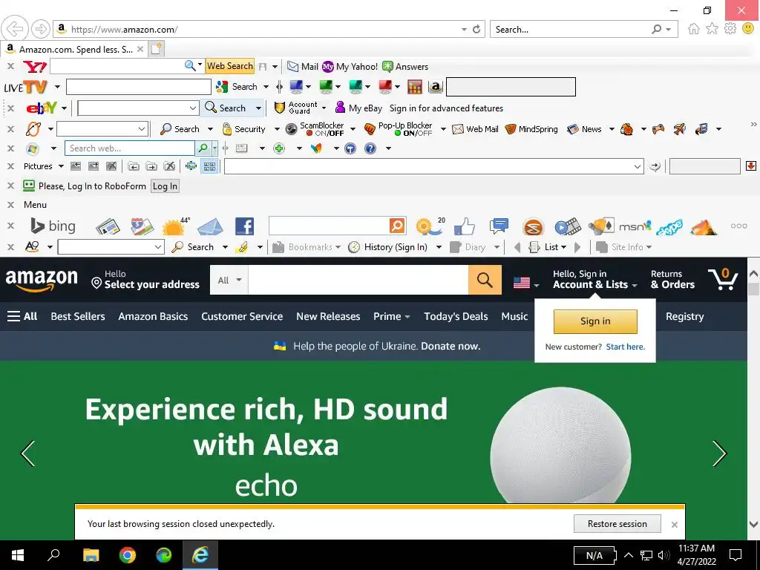
Task: Click the Live TV toolbar logo
Action: pyautogui.click(x=26, y=88)
